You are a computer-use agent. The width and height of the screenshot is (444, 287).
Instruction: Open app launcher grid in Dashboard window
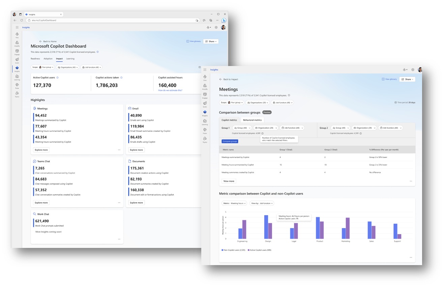pos(17,27)
